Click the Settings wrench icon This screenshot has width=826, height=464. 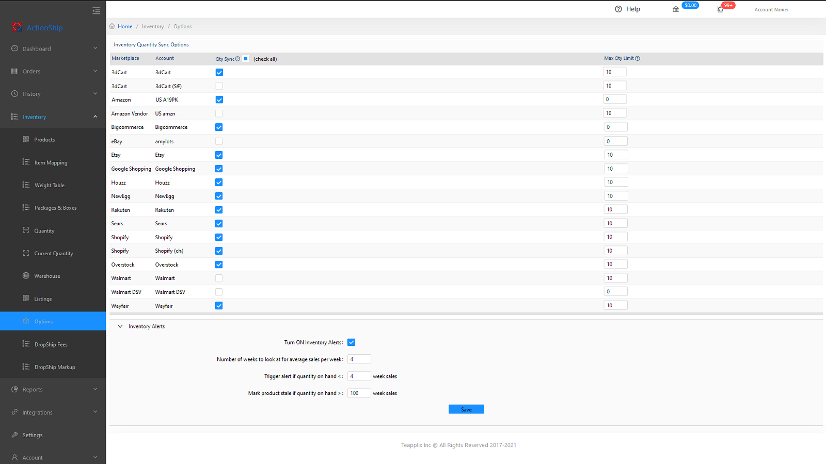[14, 435]
